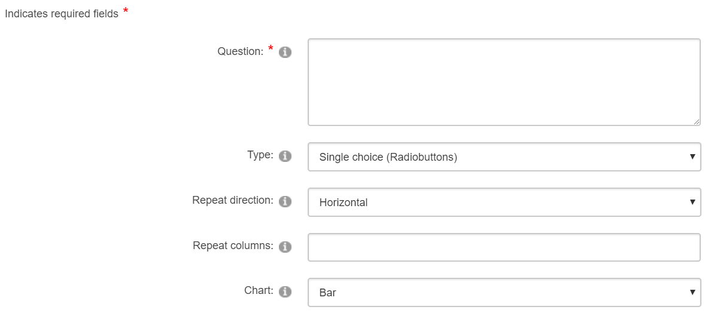
Task: Click the Question box resize handle
Action: [x=696, y=121]
